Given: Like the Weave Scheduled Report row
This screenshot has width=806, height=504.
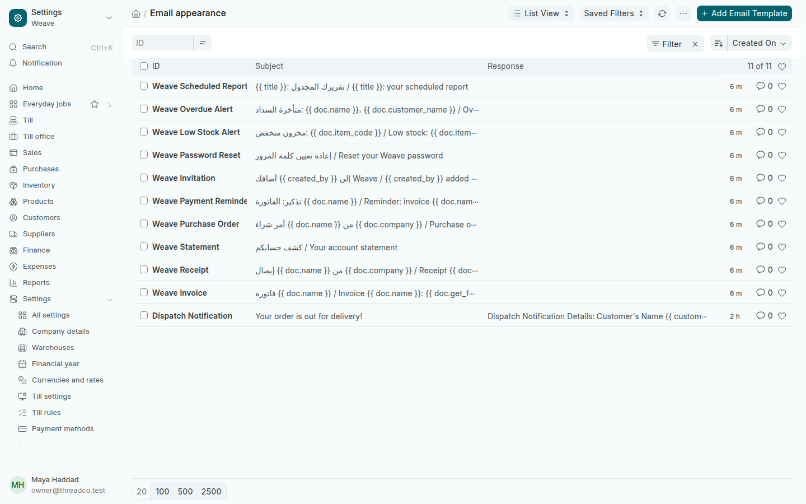Looking at the screenshot, I should click(x=782, y=86).
